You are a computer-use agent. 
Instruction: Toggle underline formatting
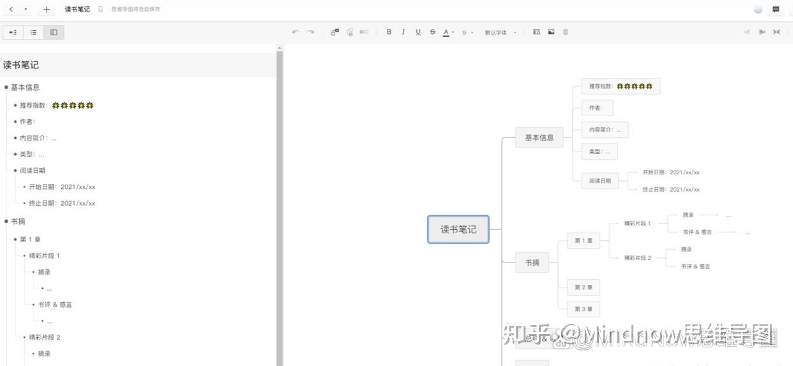tap(418, 32)
